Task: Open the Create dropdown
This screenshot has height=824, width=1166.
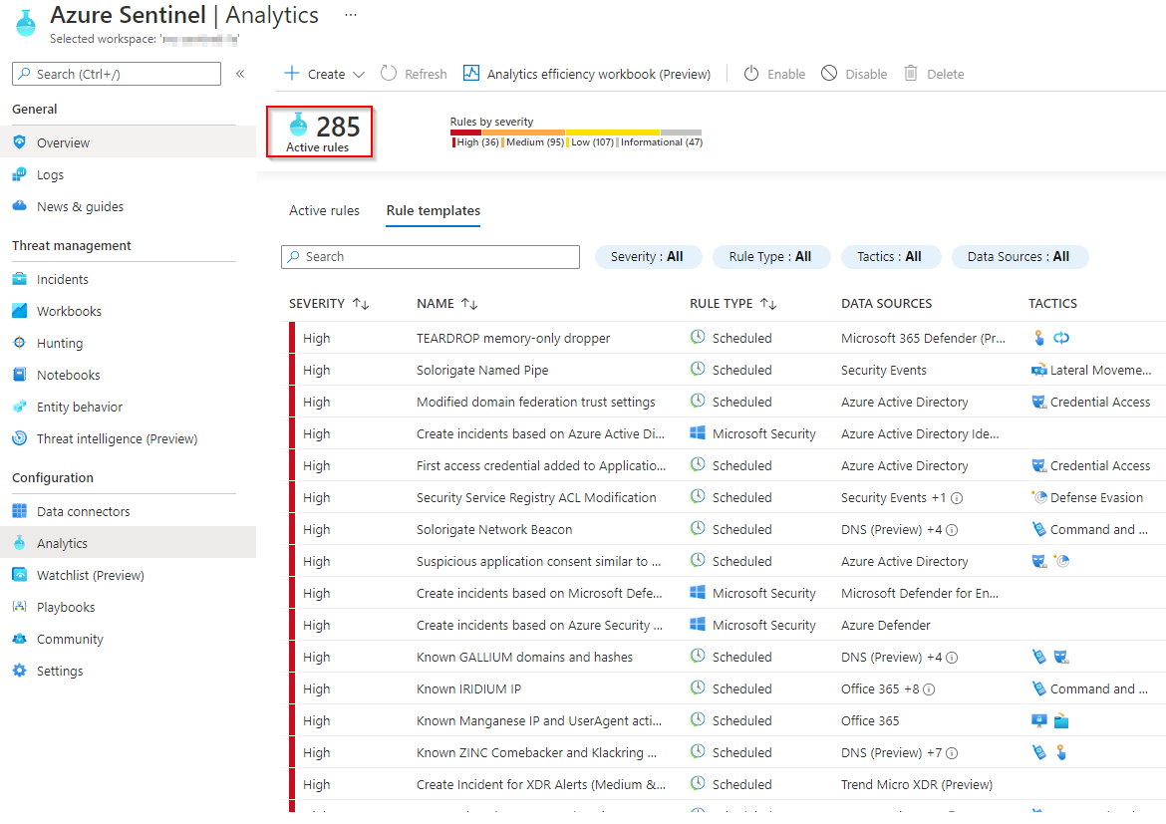Action: tap(325, 74)
